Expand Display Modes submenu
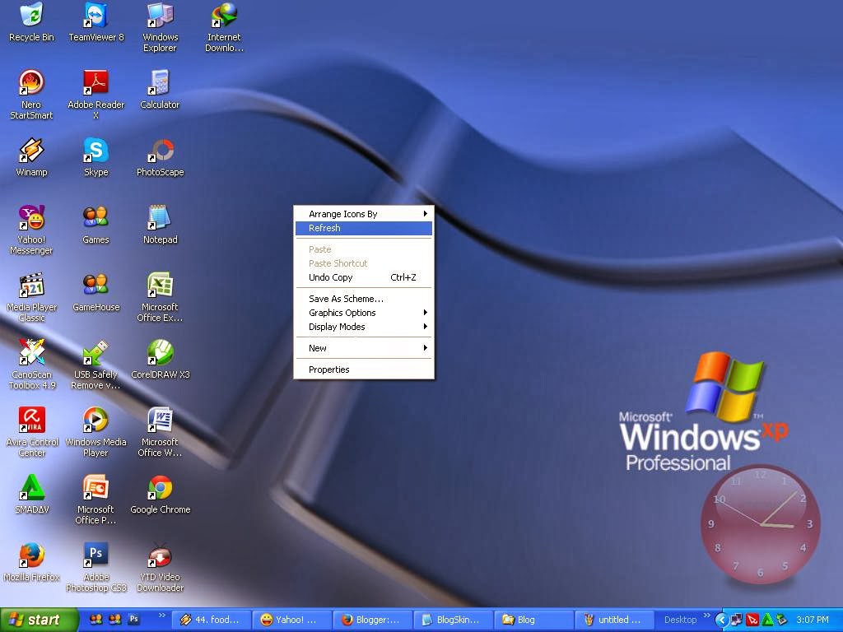Screen dimensions: 843x632 pos(364,327)
